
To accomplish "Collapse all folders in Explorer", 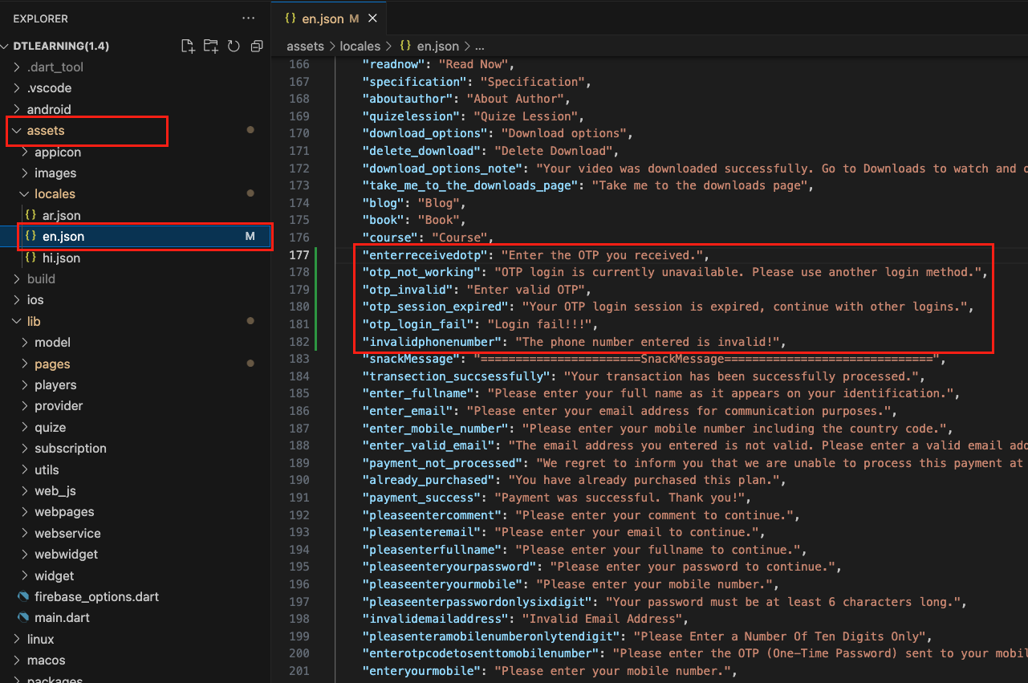I will point(257,46).
